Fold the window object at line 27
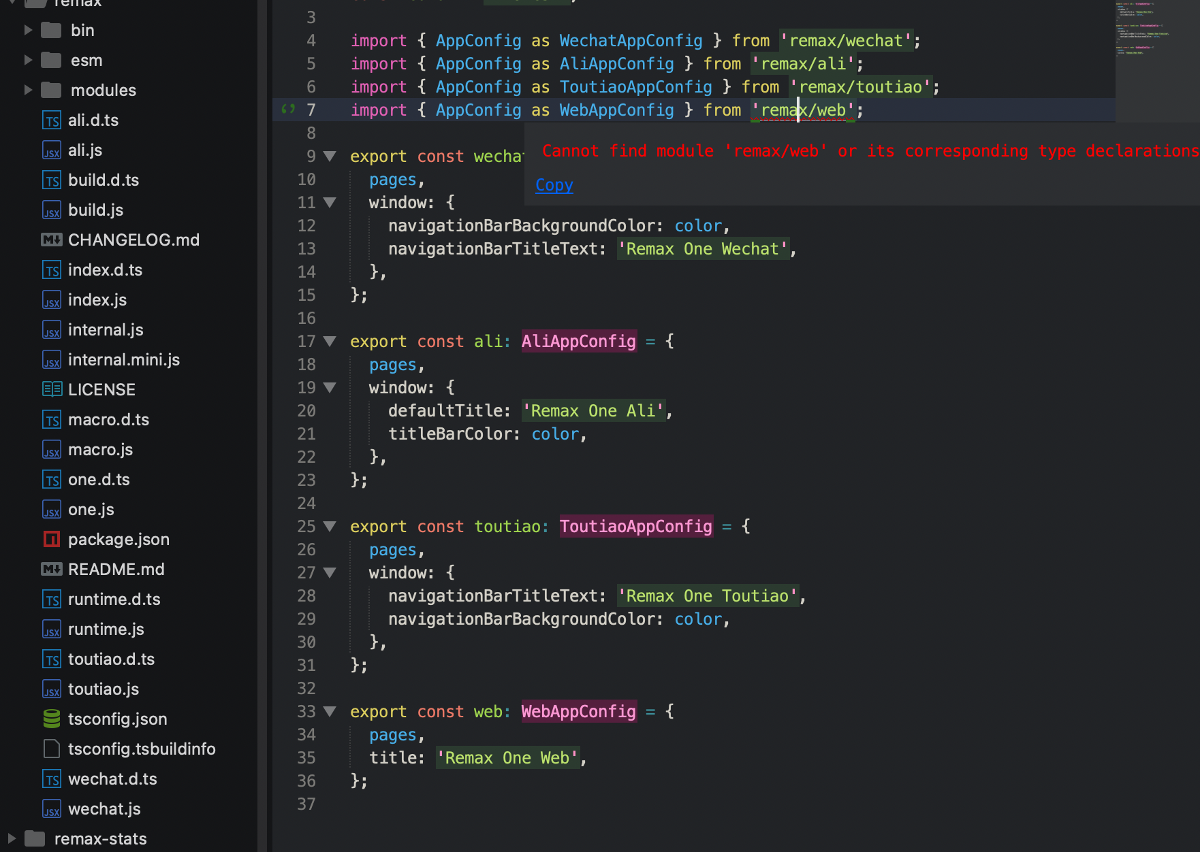This screenshot has height=852, width=1200. tap(330, 573)
